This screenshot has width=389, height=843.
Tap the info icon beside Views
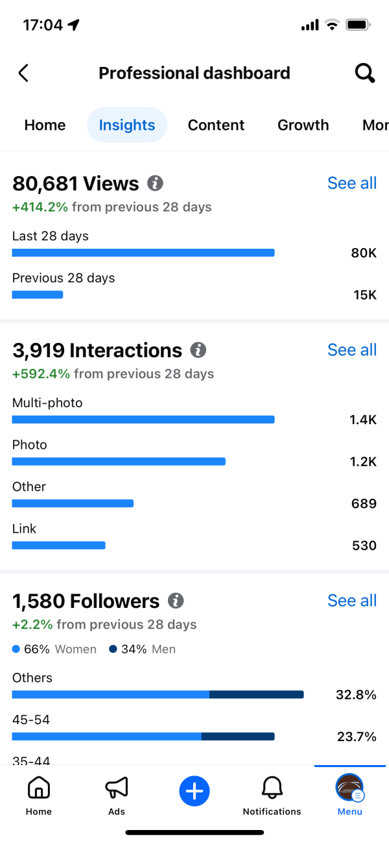[x=155, y=184]
